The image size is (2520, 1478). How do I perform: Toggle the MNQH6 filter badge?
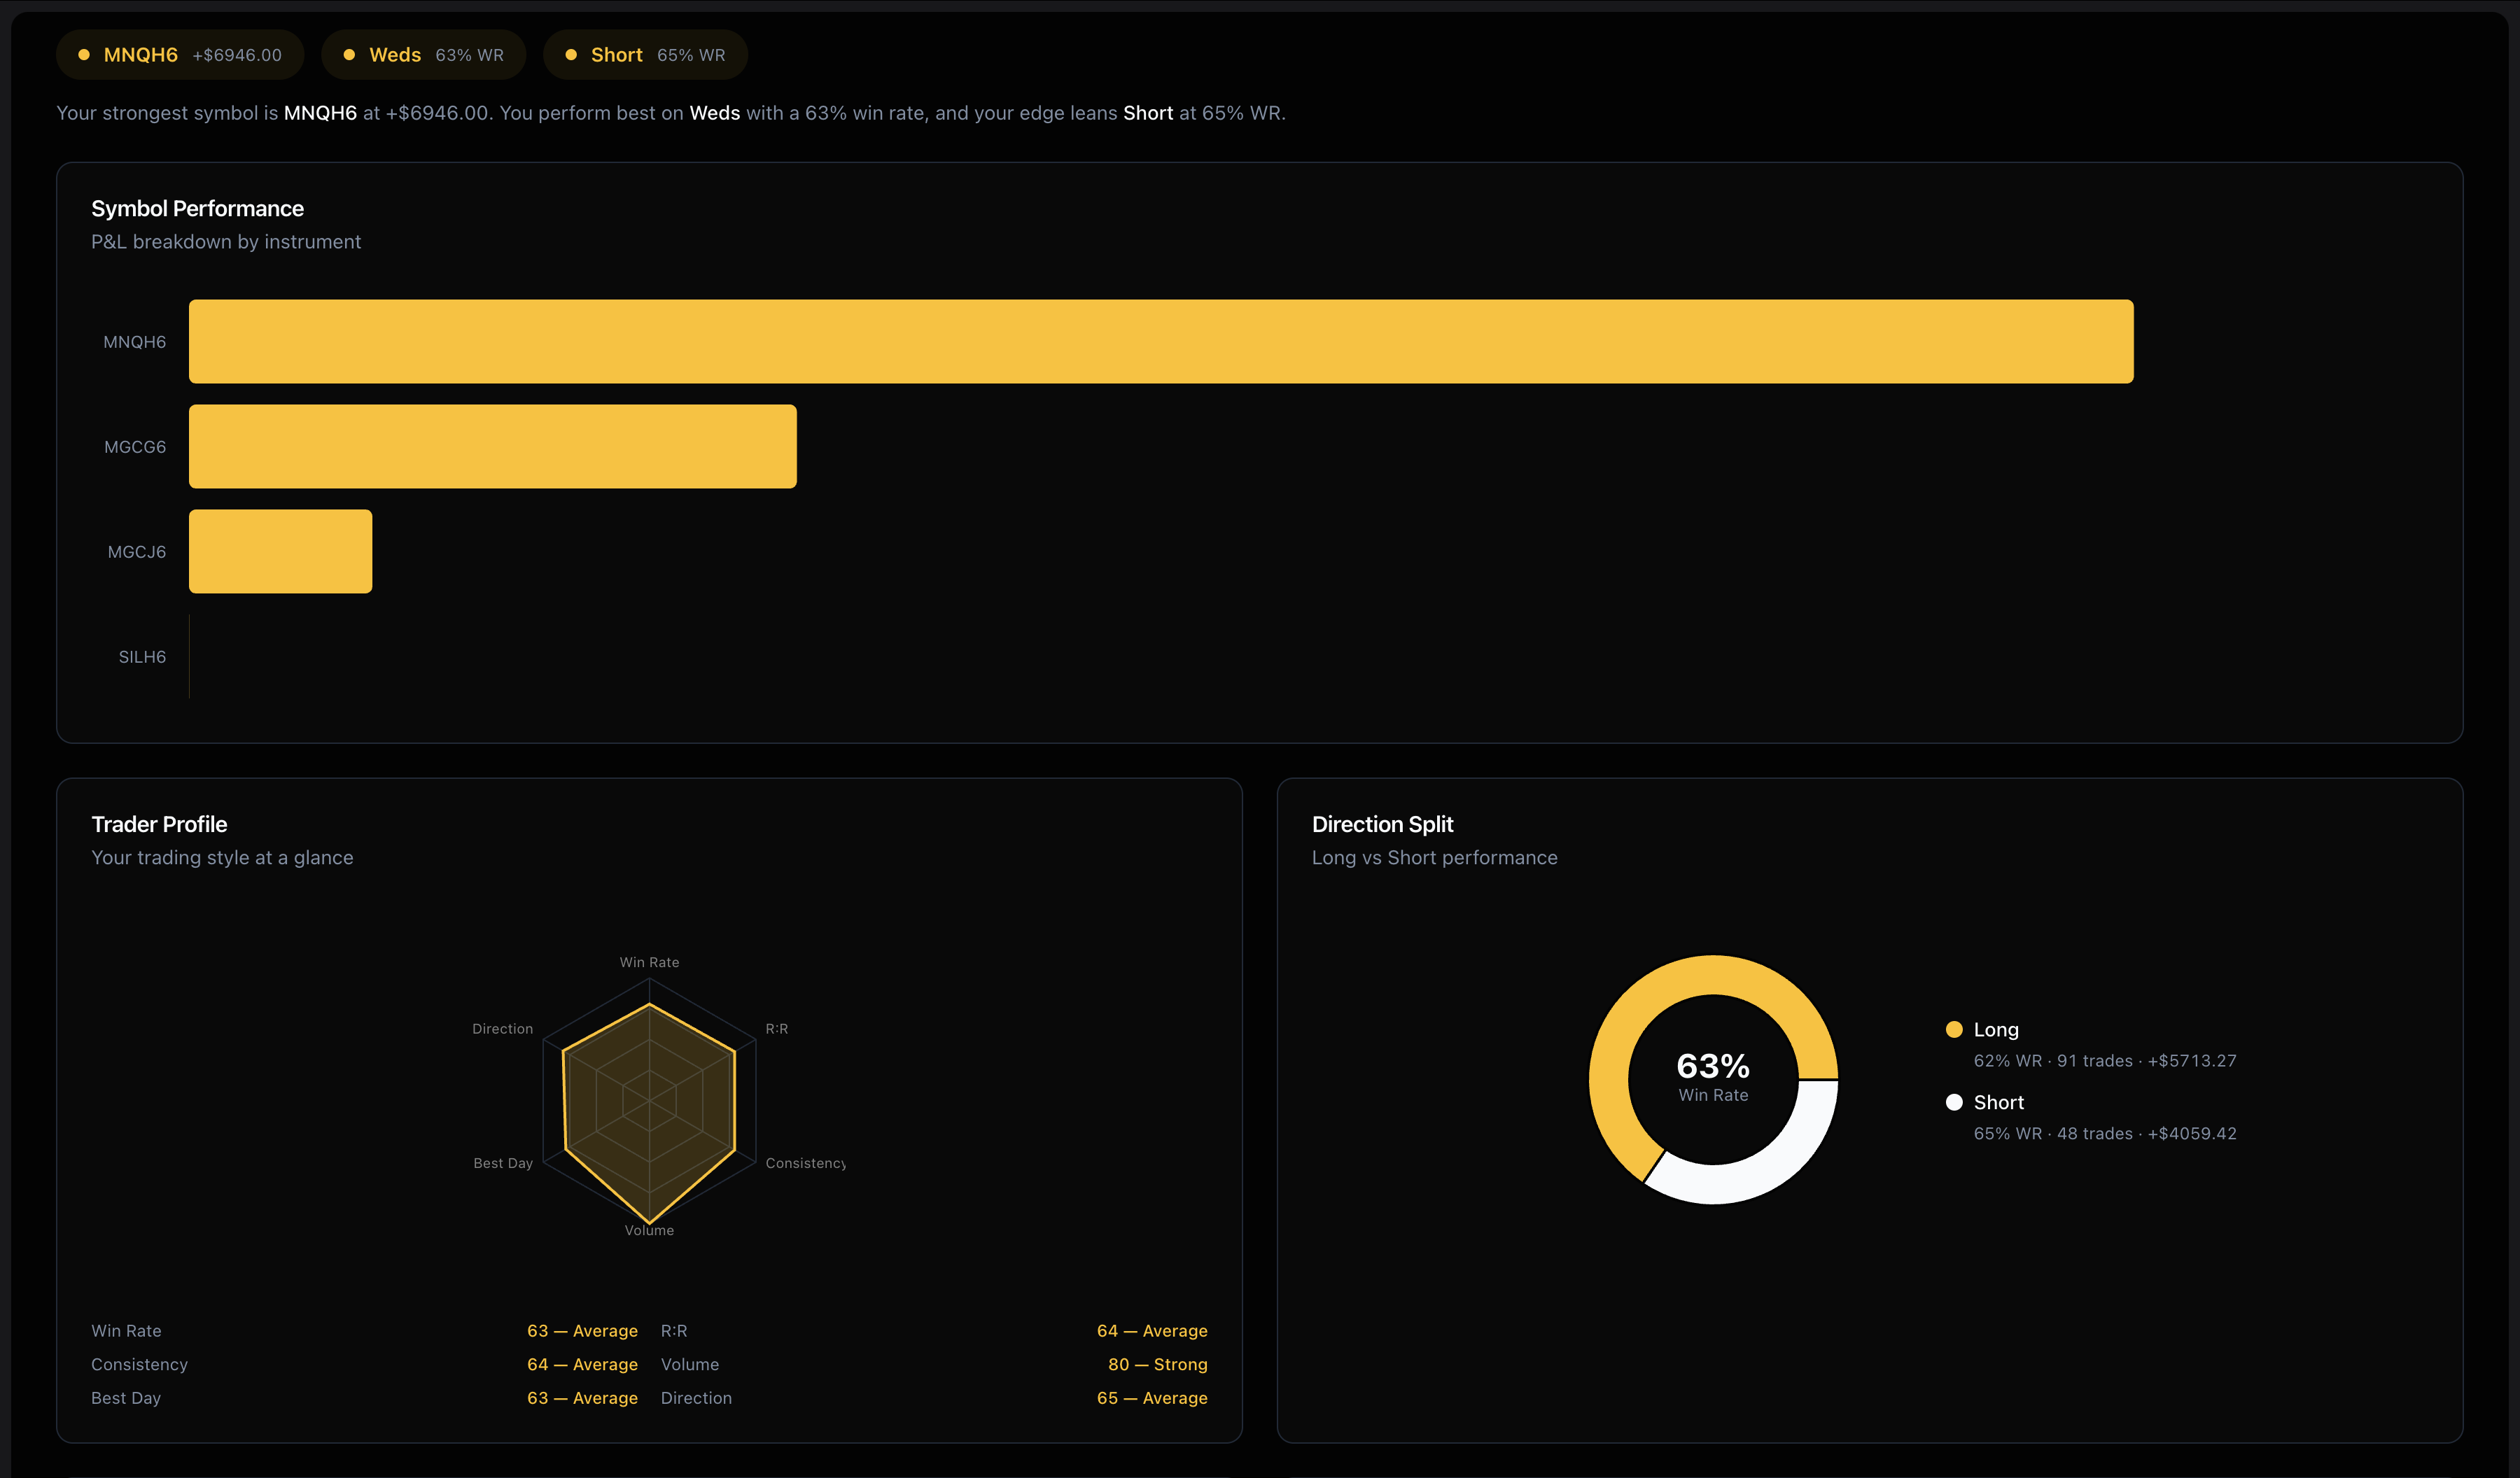[180, 55]
